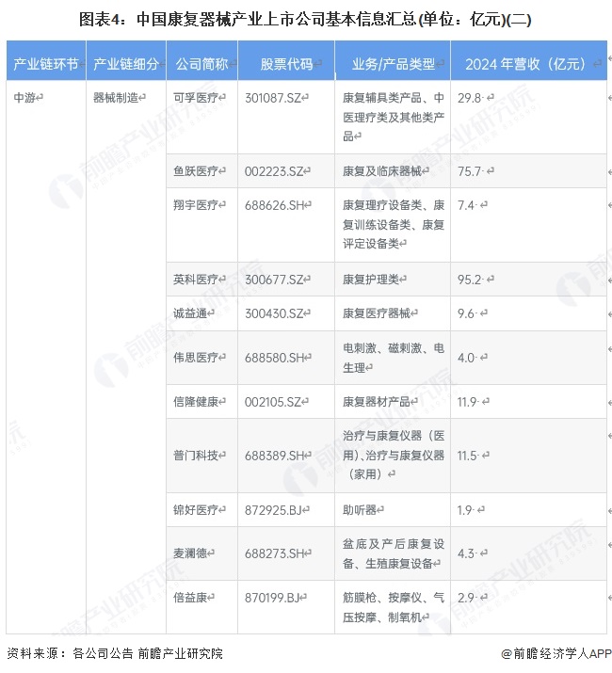612x673 pixels.
Task: Click stock code 688389.SH for 普门科技
Action: (x=277, y=455)
